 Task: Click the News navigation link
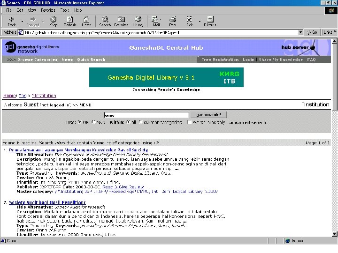click(67, 60)
